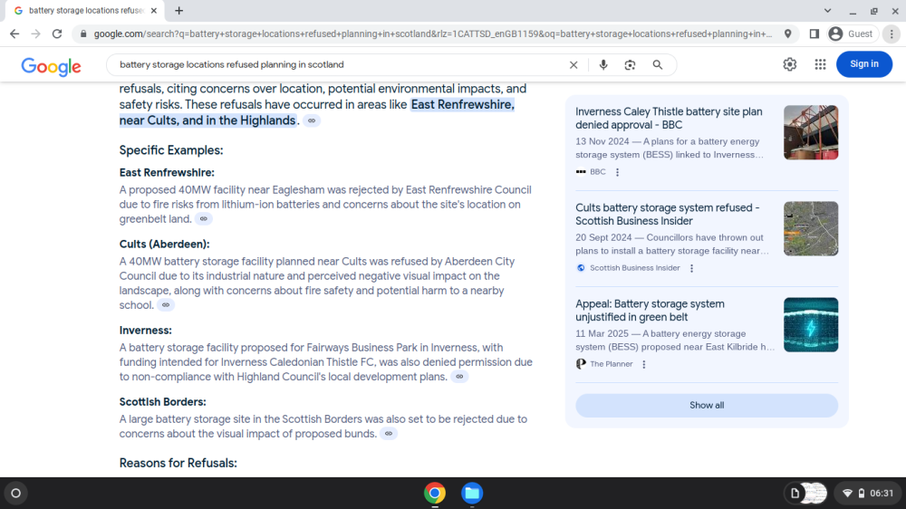Open source link after Scottish Borders paragraph
The image size is (906, 509).
point(389,434)
